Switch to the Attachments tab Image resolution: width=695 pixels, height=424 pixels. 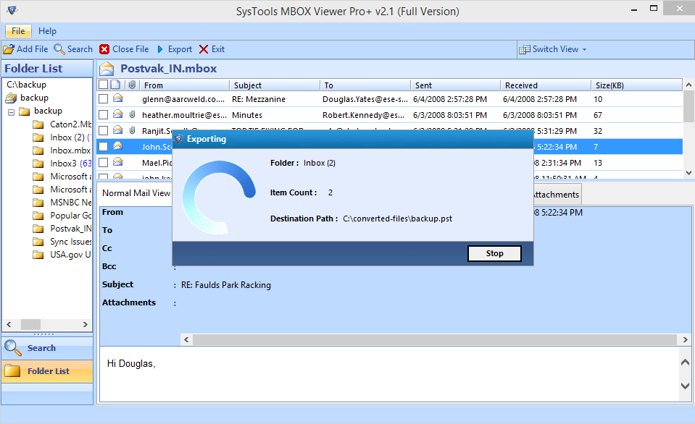pos(557,195)
